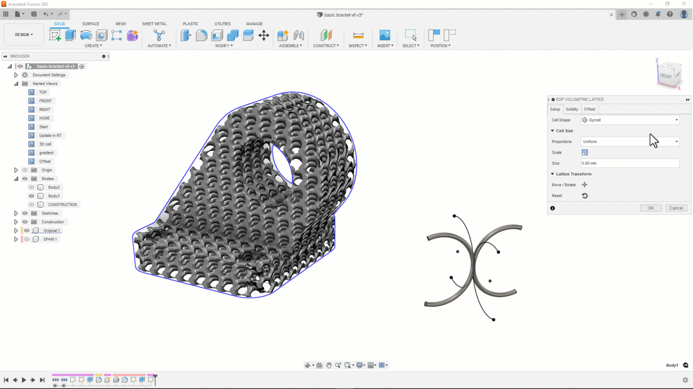Expand the Origin folder in browser
The width and height of the screenshot is (693, 389).
point(16,170)
